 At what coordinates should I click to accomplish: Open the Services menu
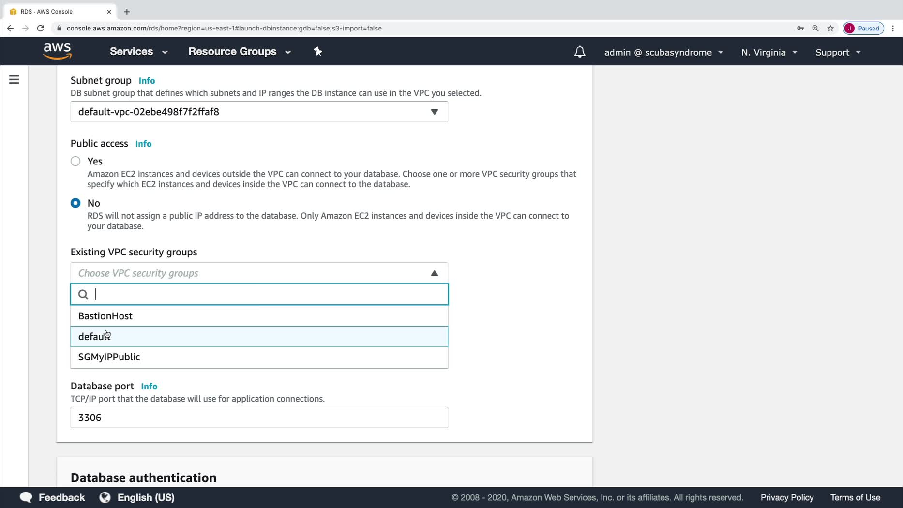coord(138,52)
